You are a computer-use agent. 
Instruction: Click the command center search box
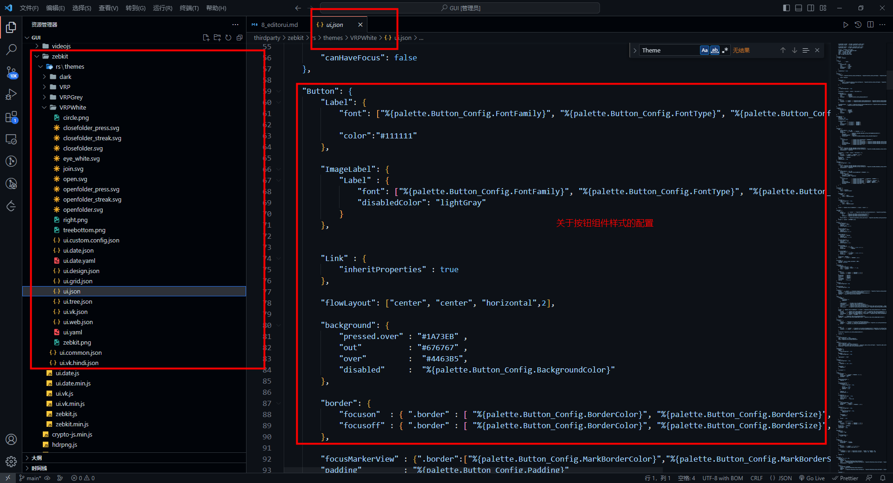(x=460, y=8)
